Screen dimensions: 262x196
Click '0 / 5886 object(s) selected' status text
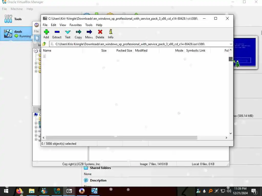pyautogui.click(x=59, y=144)
